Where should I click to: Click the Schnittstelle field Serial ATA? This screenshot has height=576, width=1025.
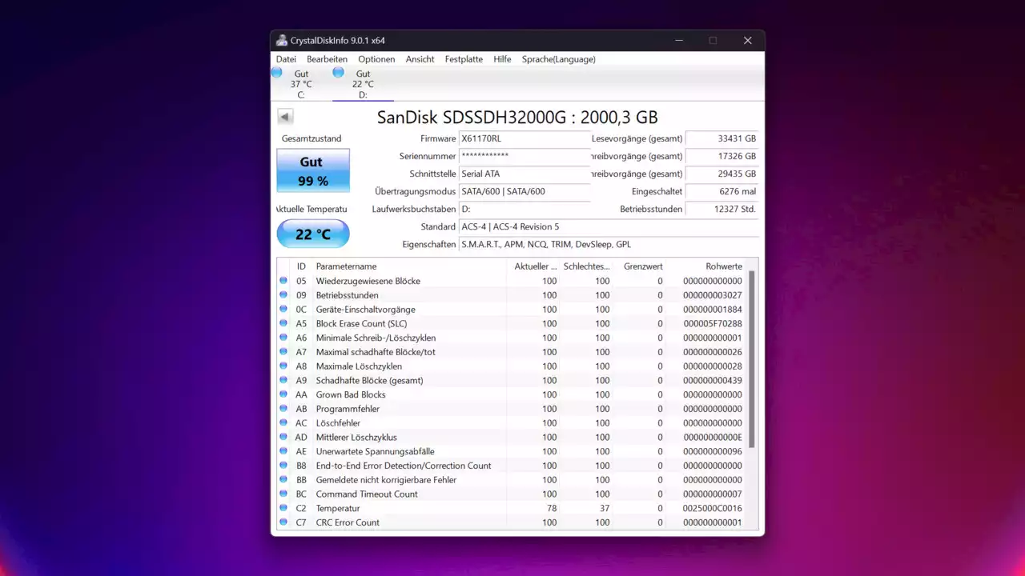[x=525, y=174]
